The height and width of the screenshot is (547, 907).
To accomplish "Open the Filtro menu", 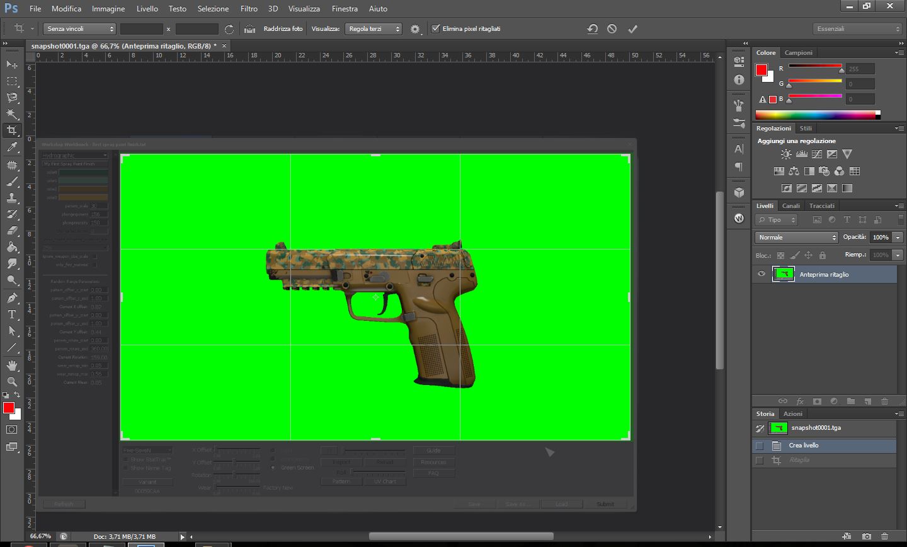I will (249, 9).
